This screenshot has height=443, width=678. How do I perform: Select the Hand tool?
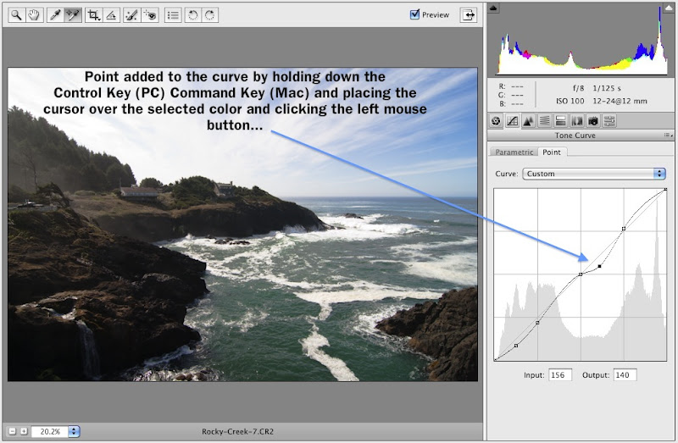click(35, 14)
